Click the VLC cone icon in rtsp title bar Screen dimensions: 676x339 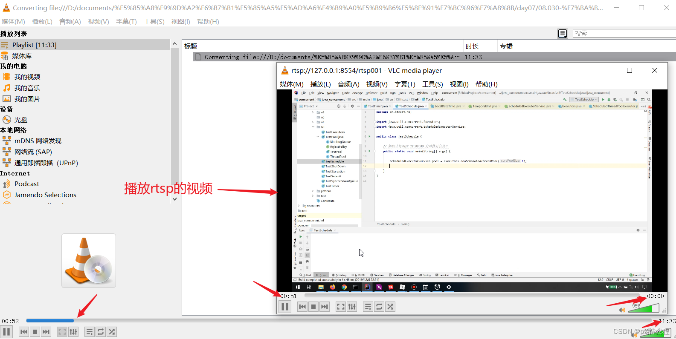[x=285, y=70]
